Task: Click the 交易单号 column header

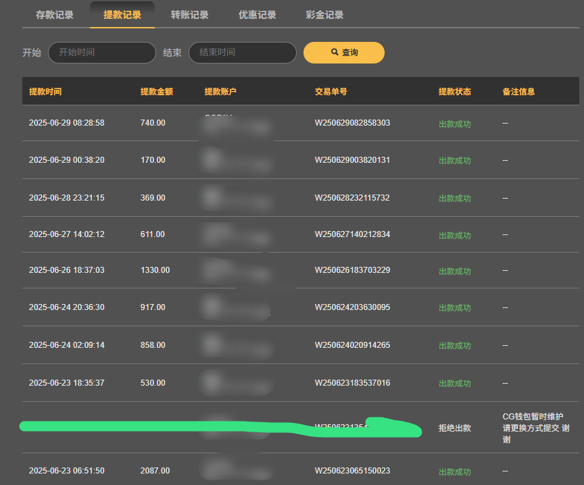Action: click(x=331, y=92)
